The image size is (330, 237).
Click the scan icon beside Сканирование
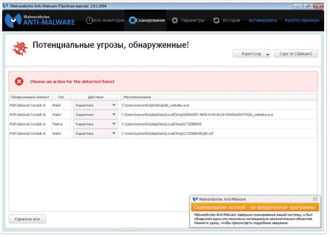132,21
